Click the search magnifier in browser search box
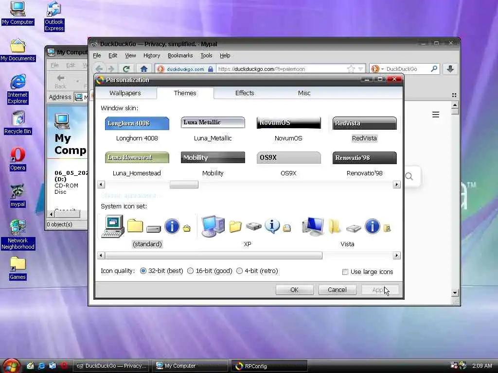The image size is (498, 373). (434, 68)
